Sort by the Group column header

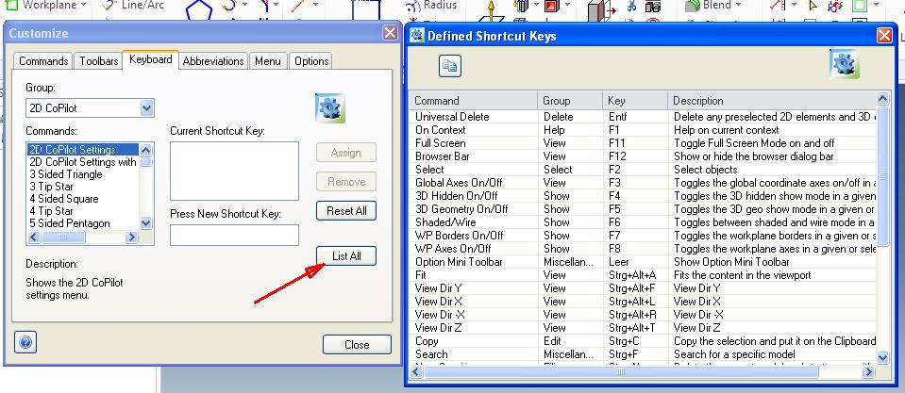tap(570, 101)
